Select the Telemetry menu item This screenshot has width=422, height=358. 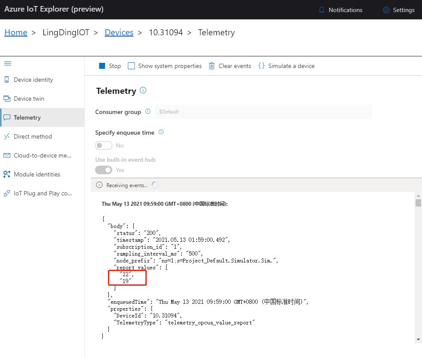(42, 117)
